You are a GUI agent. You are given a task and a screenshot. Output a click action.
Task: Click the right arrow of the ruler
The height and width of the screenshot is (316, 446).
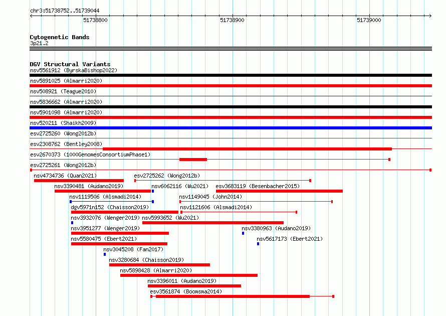[430, 16]
